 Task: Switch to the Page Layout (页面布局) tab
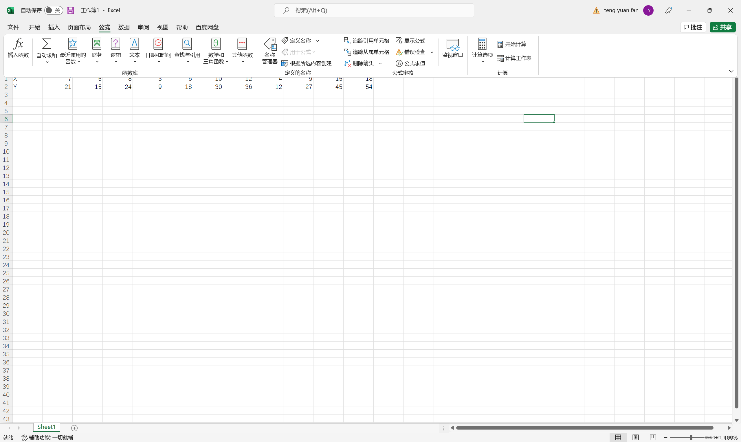click(79, 27)
